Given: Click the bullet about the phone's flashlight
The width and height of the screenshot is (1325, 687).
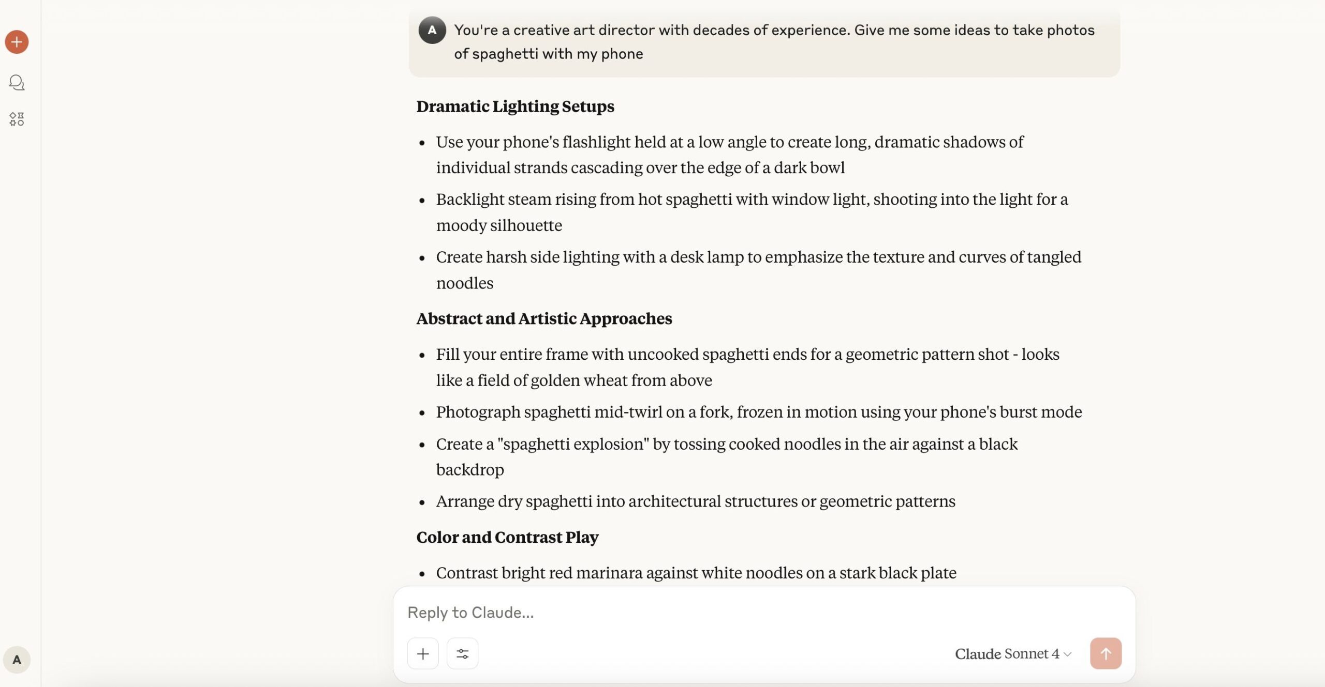Looking at the screenshot, I should click(x=730, y=155).
